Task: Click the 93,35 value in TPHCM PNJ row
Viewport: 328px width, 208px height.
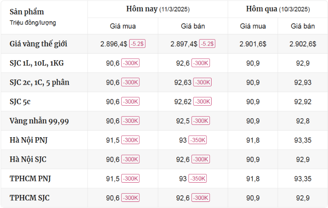Action: click(303, 179)
